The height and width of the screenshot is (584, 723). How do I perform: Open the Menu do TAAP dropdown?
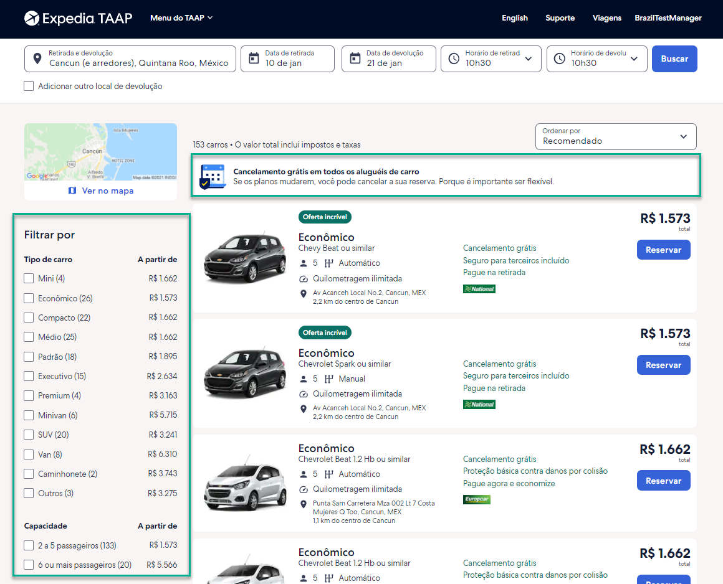181,18
